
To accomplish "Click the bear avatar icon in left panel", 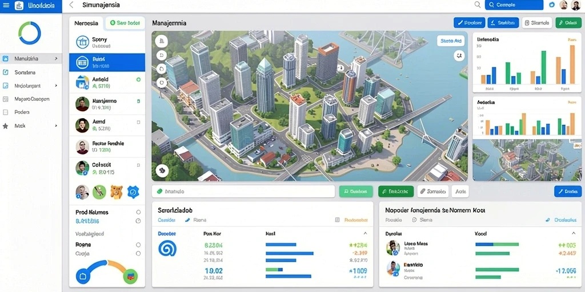I will tap(117, 192).
